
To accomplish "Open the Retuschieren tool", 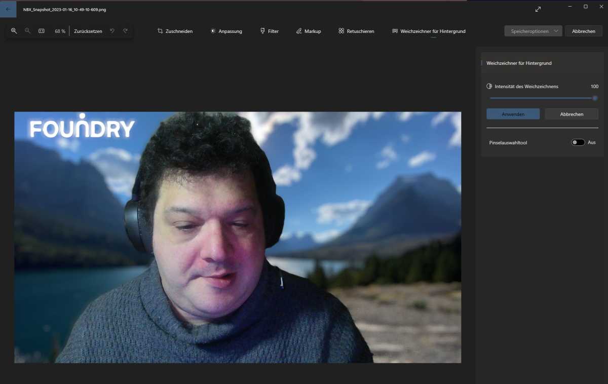I will pos(356,31).
